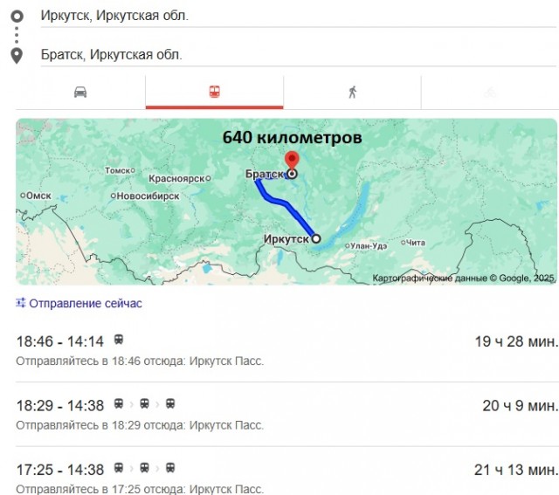
Task: Open the 18:46 - 14:14 route option
Action: point(286,349)
